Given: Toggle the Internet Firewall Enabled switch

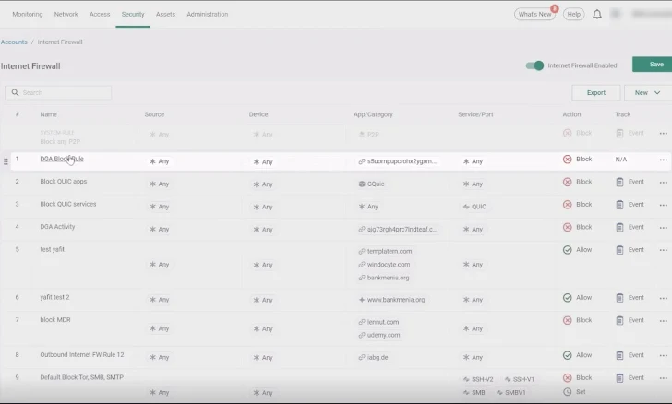Looking at the screenshot, I should click(x=534, y=65).
